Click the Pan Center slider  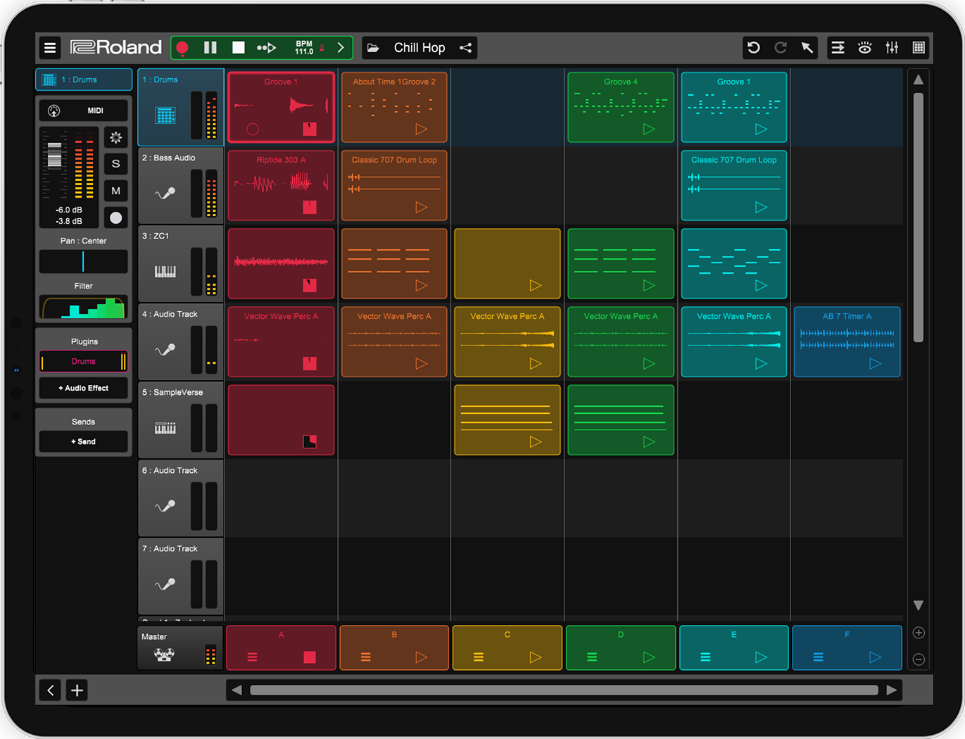click(x=84, y=262)
